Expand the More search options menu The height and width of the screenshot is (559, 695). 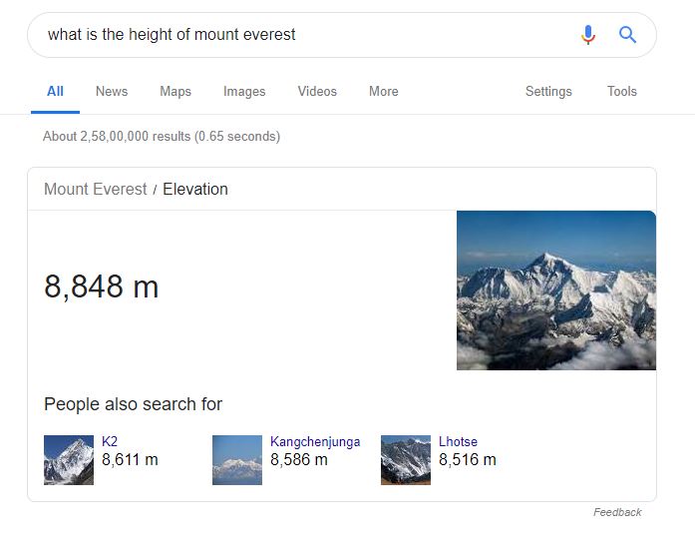[384, 91]
